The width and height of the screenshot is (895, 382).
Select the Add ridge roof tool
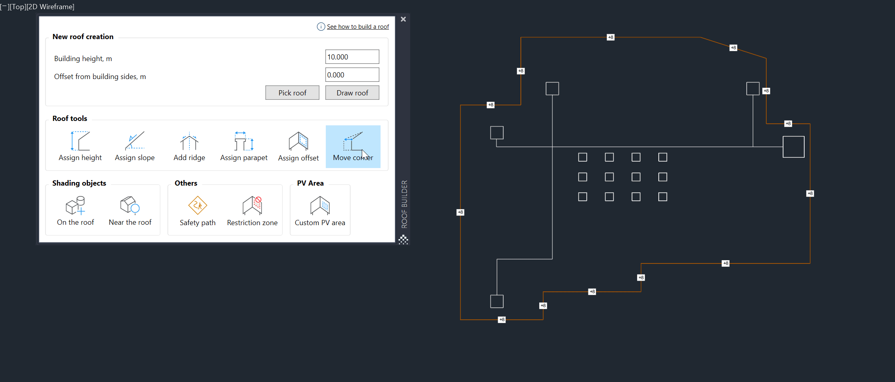click(189, 146)
